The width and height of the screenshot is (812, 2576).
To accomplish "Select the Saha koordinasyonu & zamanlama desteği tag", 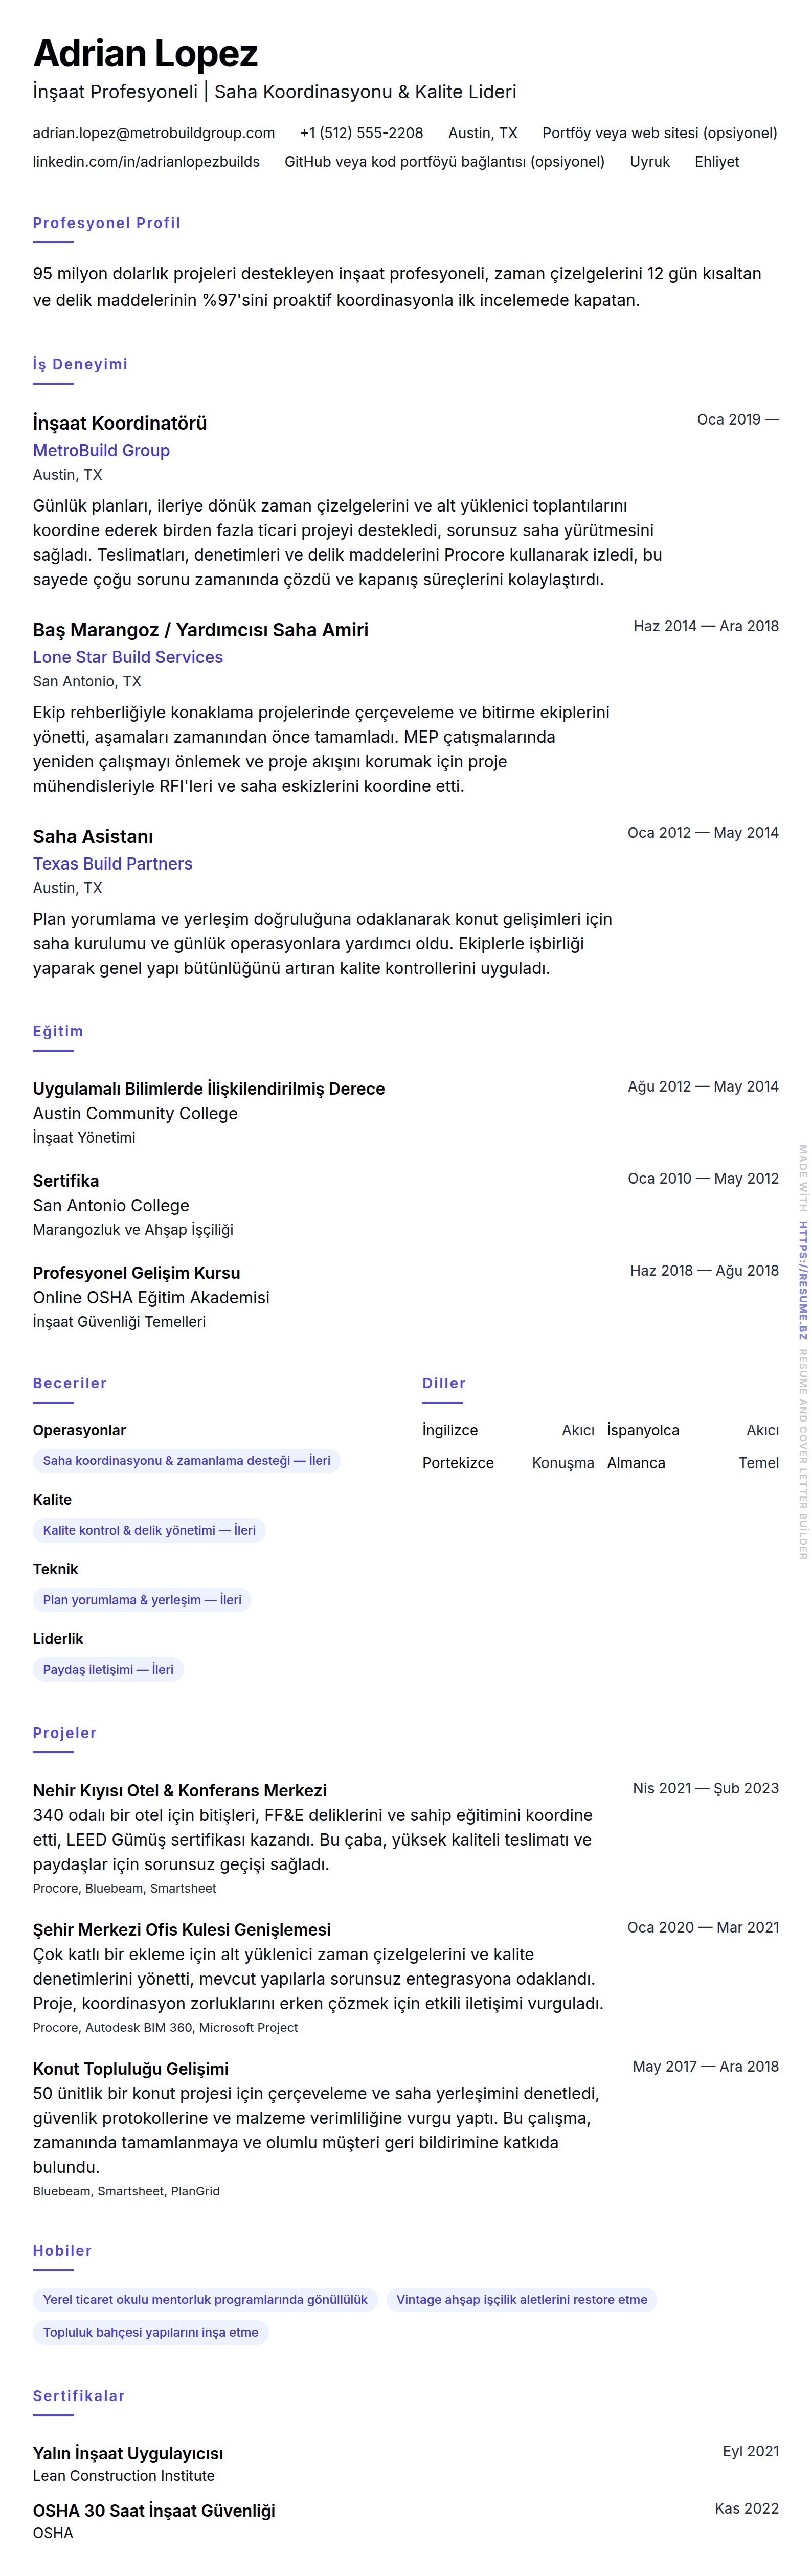I will (186, 1461).
